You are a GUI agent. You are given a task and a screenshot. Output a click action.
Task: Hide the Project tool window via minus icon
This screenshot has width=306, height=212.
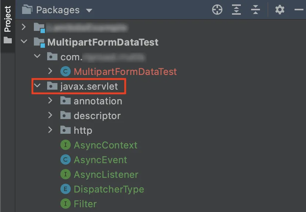click(299, 10)
